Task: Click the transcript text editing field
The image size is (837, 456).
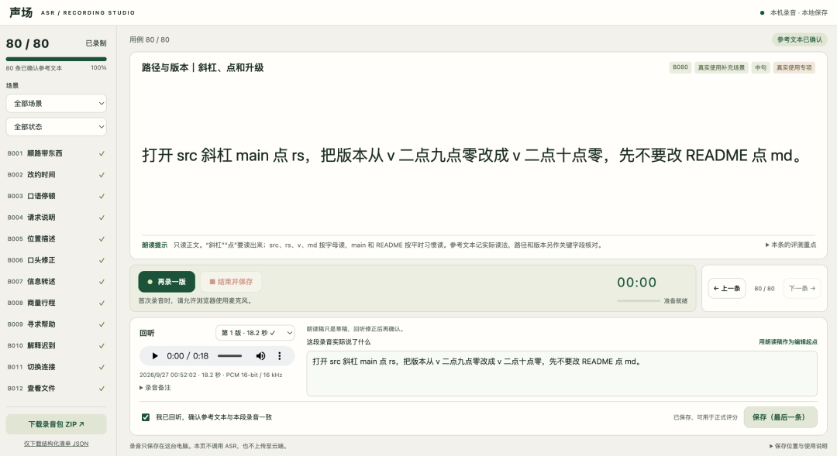Action: (562, 373)
